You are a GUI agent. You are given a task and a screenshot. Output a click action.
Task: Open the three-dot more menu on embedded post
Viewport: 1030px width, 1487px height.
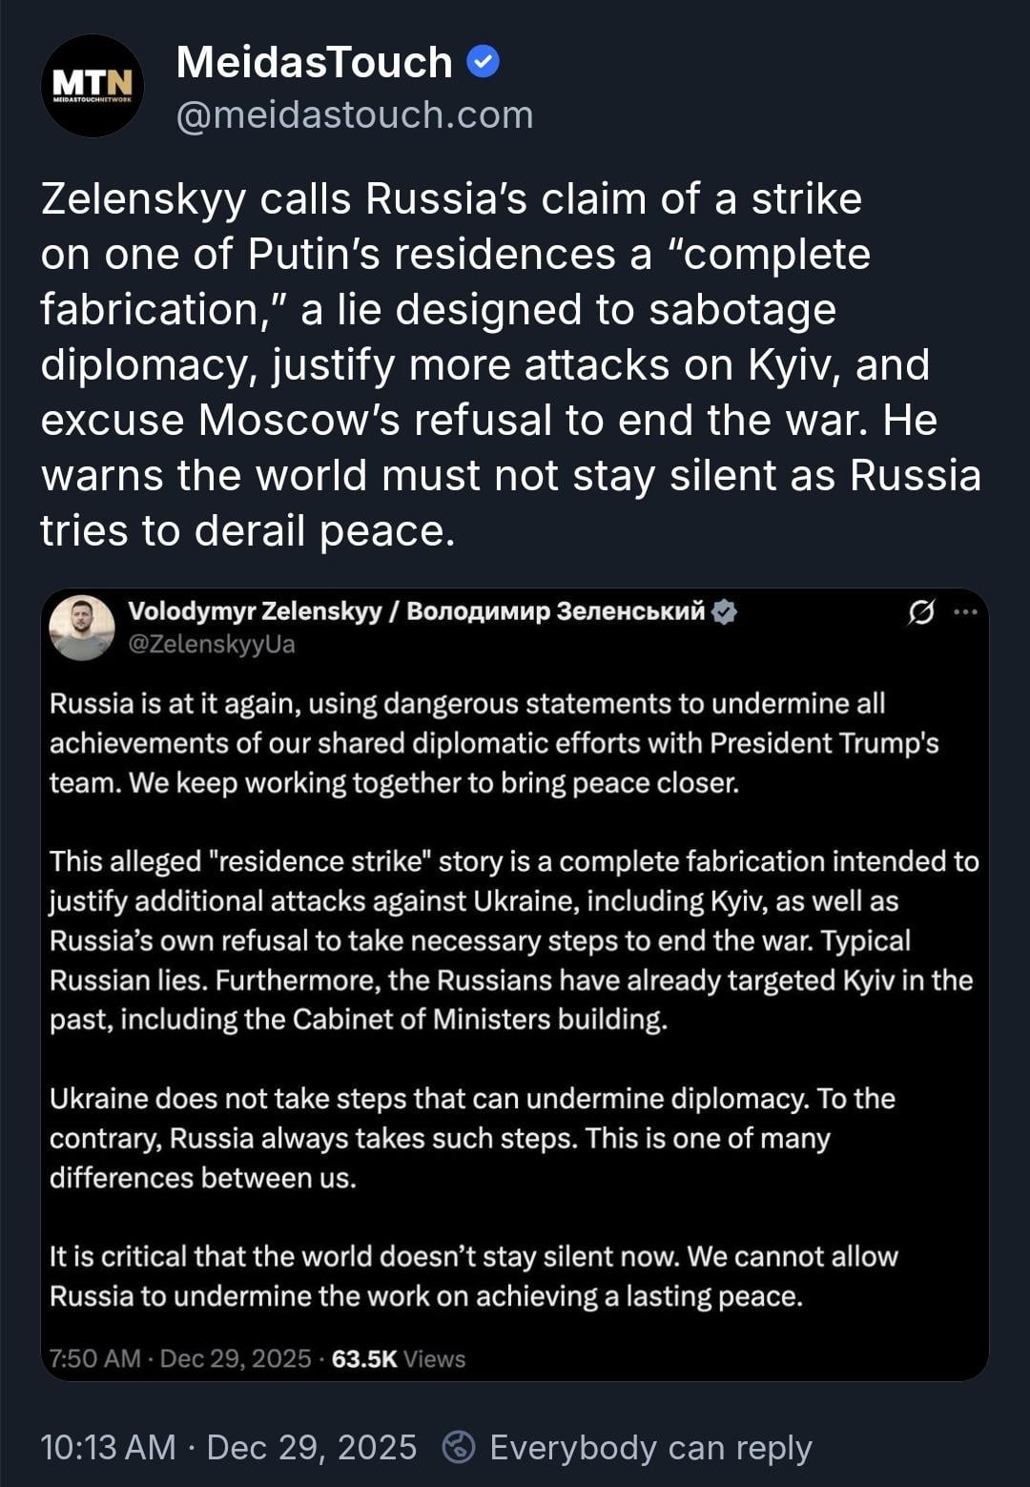(x=965, y=612)
